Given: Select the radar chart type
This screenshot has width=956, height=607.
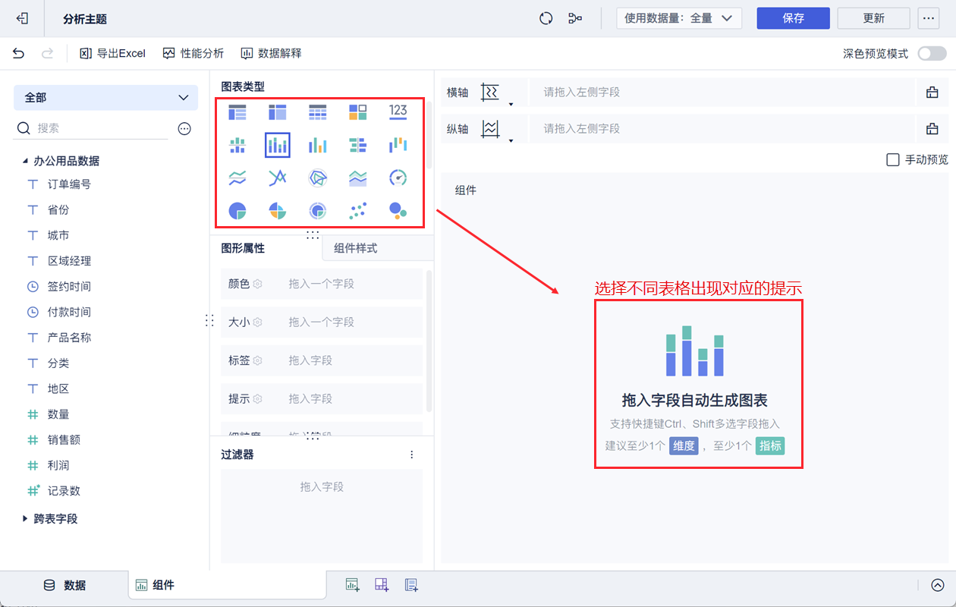Looking at the screenshot, I should coord(318,178).
